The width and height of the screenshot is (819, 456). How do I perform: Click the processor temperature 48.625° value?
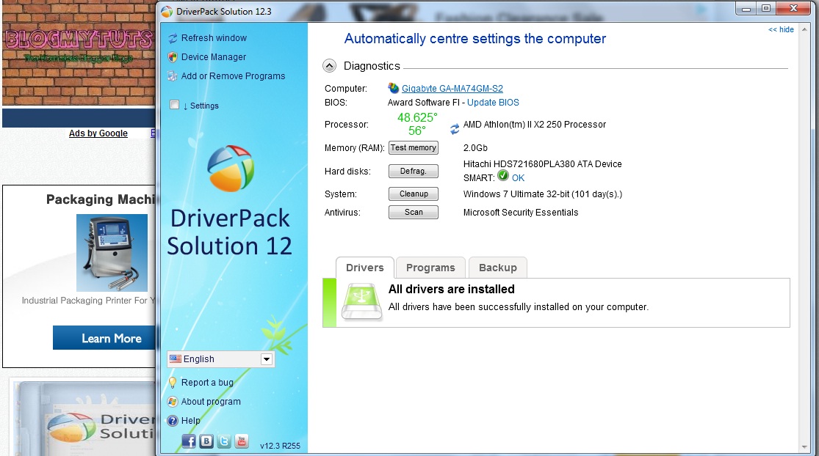(416, 117)
